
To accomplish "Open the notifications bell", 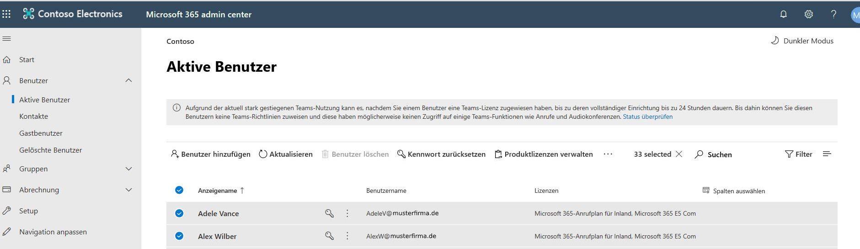I will pos(783,14).
